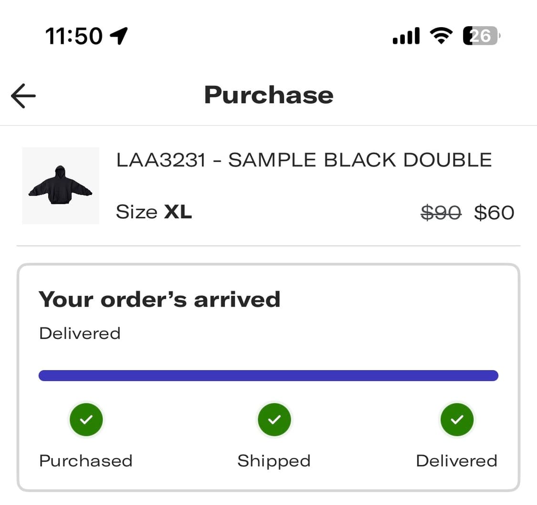Tap the cellular signal bars icon
Image resolution: width=537 pixels, height=505 pixels.
[x=406, y=36]
